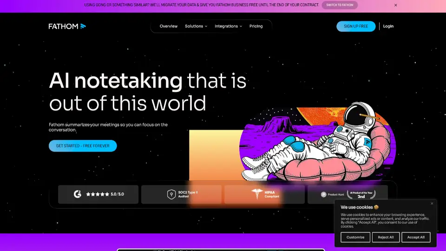Click Get Started - Free Forever button
The height and width of the screenshot is (251, 446).
pos(83,146)
